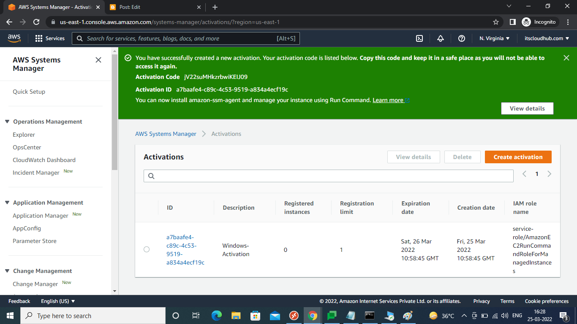Close the AWS Systems Manager sidebar
Screen dimensions: 577x324
(98, 60)
